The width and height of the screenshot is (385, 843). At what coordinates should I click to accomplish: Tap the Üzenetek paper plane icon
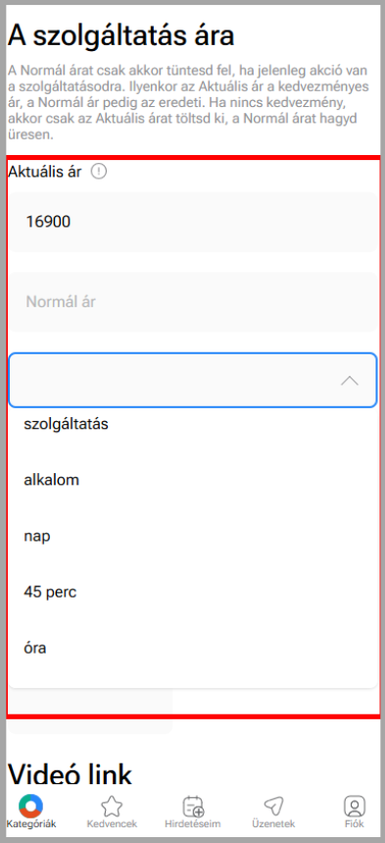click(x=273, y=807)
